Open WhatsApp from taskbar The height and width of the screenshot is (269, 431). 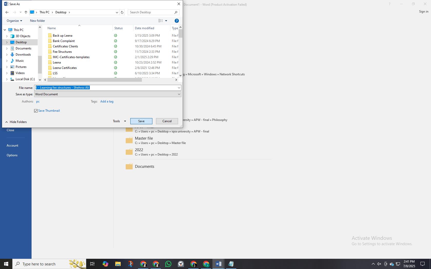168,264
